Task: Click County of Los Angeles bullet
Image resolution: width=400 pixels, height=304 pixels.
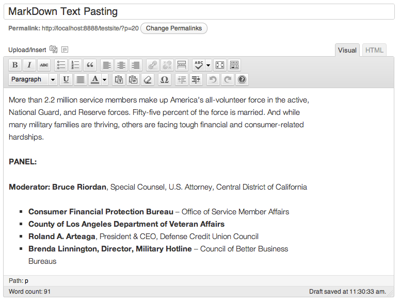Action: tap(126, 224)
